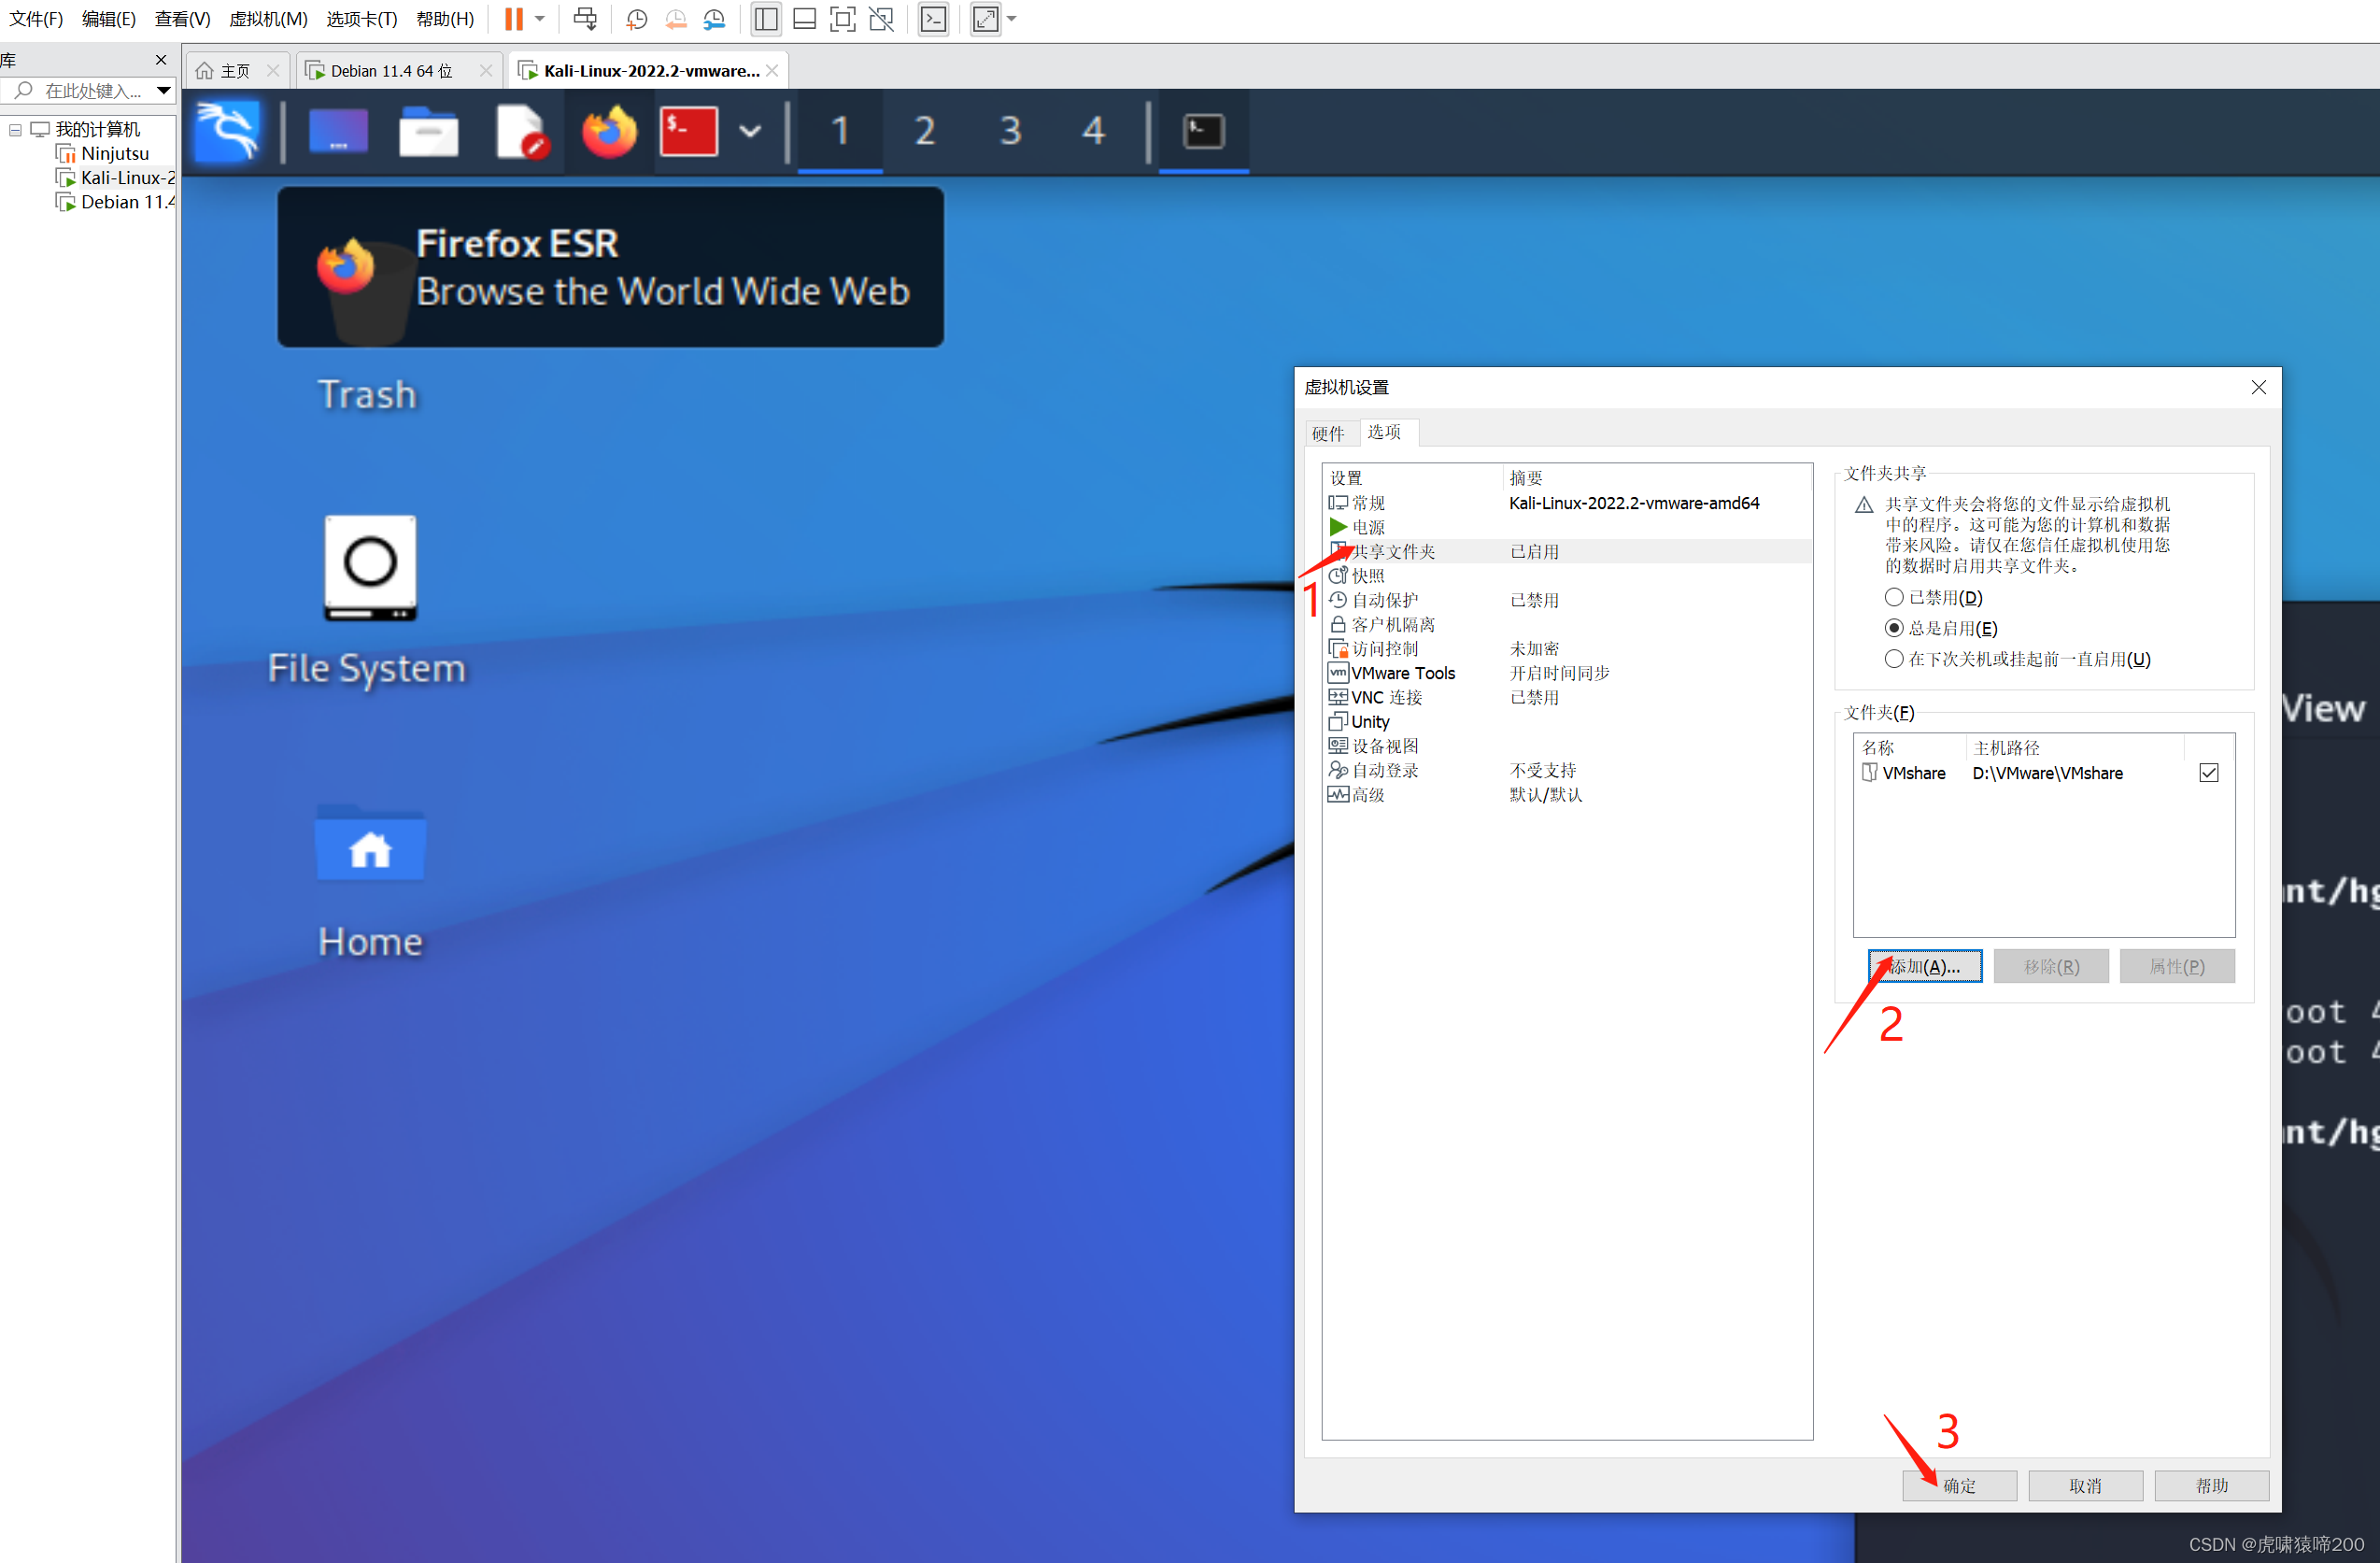
Task: Collapse the 我的计算机 tree node
Action: click(x=15, y=130)
